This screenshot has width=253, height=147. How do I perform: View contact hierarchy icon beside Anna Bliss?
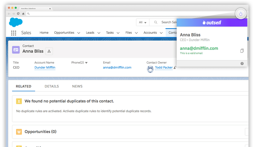pos(49,51)
